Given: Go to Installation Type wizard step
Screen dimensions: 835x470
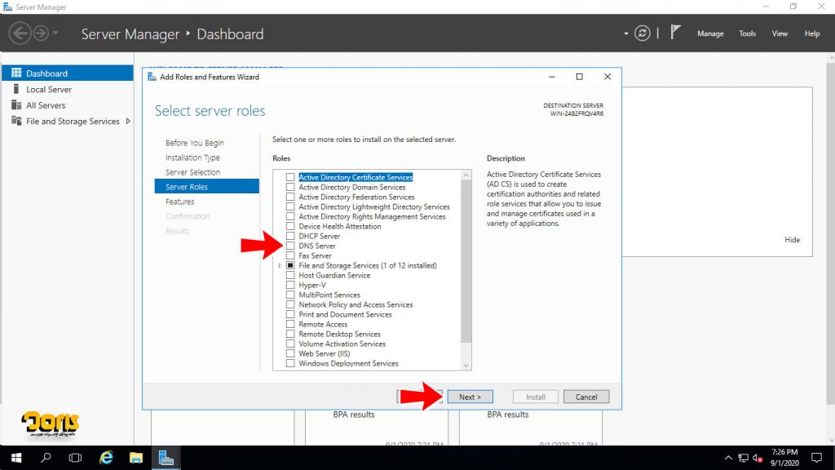Looking at the screenshot, I should 192,157.
